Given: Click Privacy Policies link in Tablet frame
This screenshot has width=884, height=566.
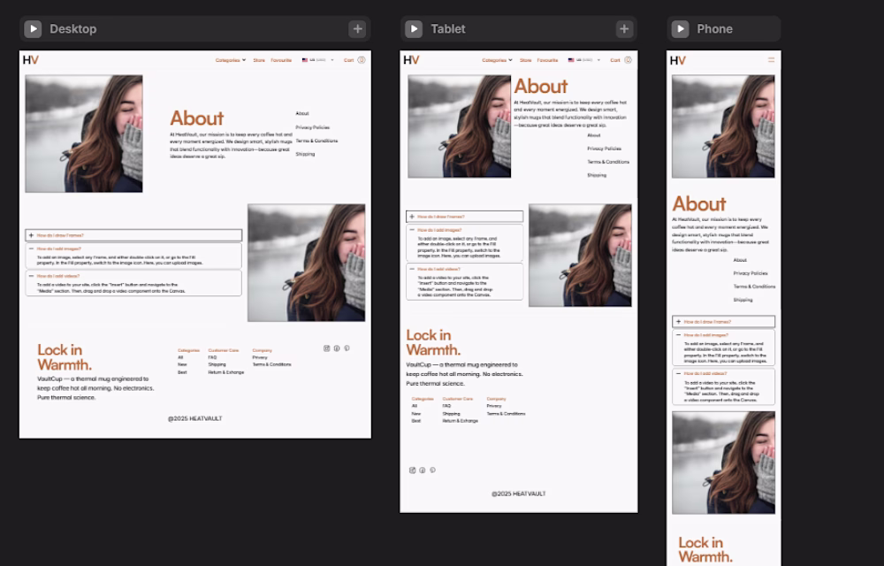Looking at the screenshot, I should coord(605,149).
